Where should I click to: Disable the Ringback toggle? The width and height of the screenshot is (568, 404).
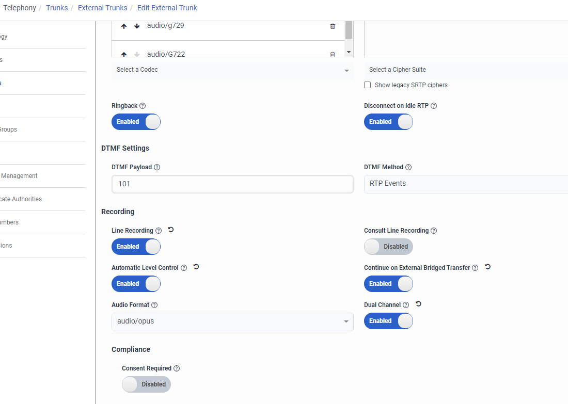coord(136,122)
